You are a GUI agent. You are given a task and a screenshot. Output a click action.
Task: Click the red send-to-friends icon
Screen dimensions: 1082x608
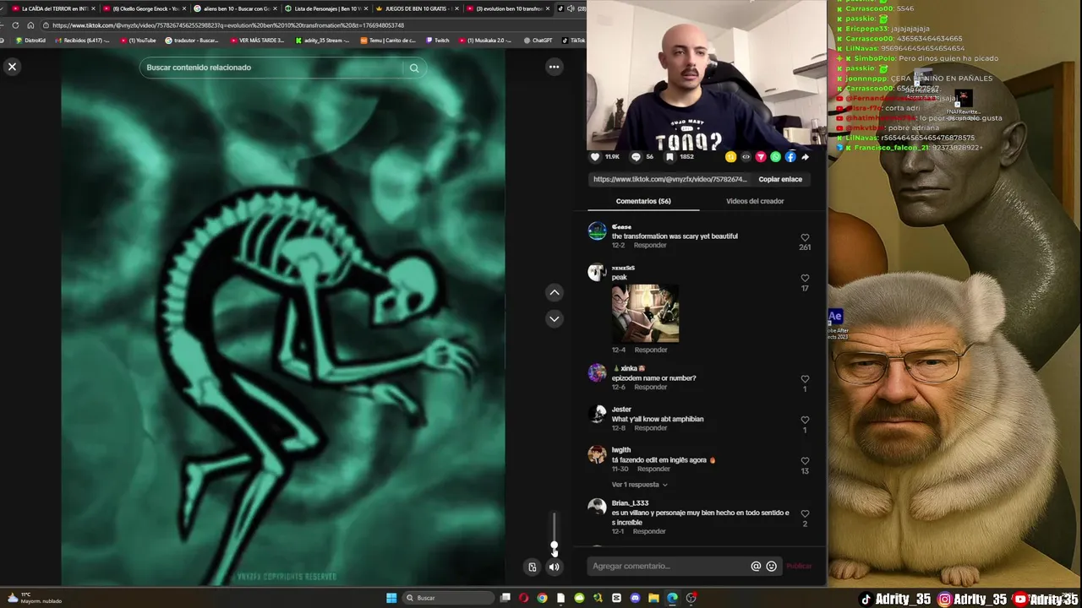pos(761,157)
